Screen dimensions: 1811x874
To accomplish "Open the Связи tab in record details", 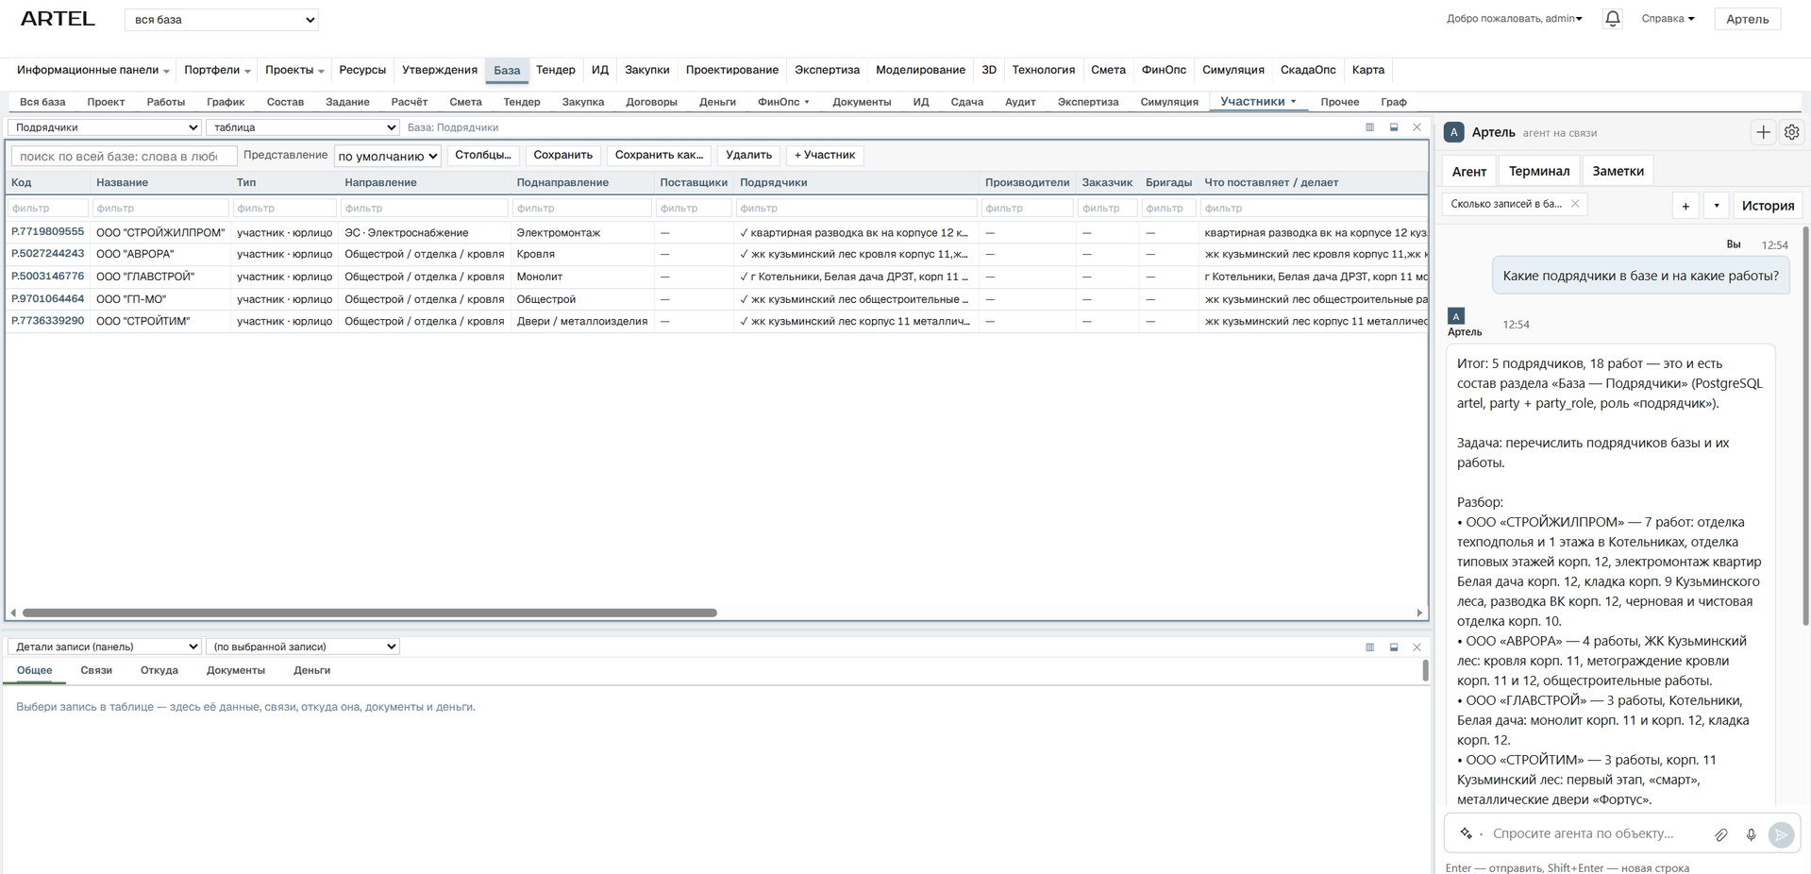I will (96, 670).
